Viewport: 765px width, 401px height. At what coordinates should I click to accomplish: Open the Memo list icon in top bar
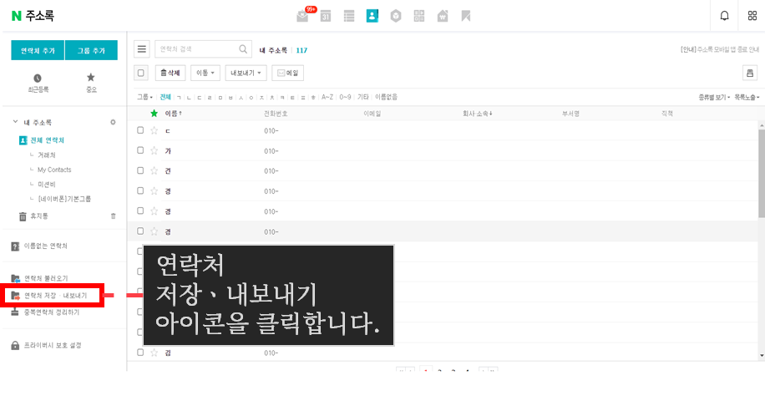click(x=349, y=16)
